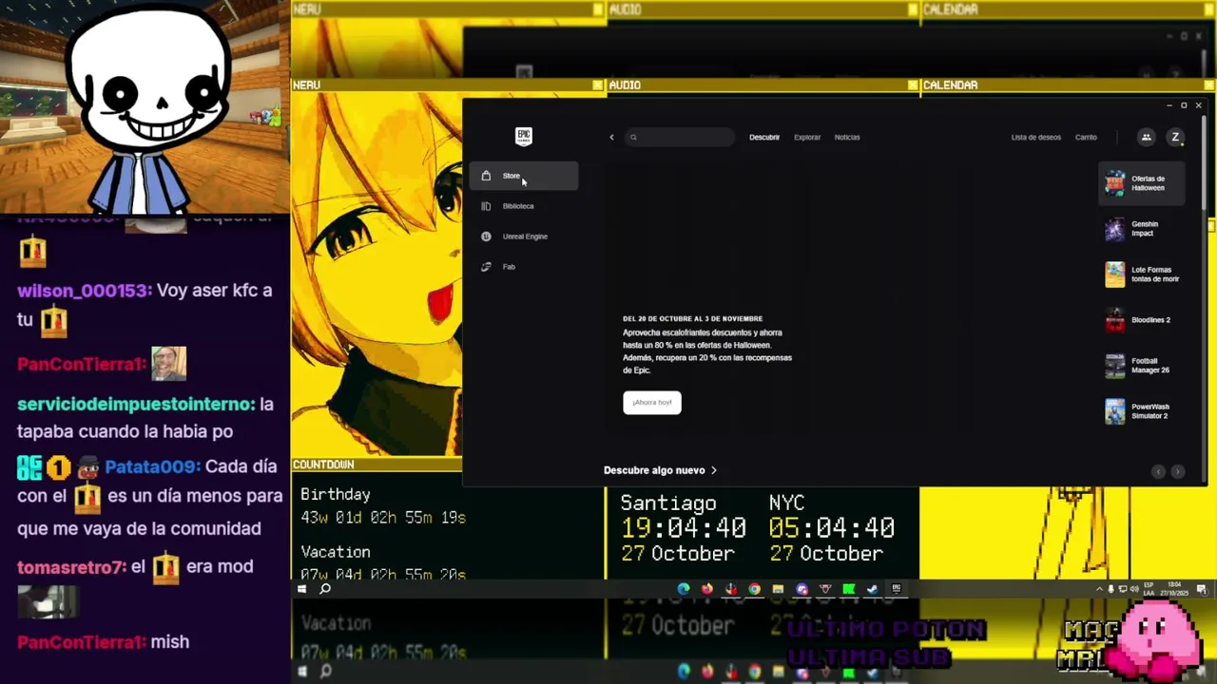Click serviciodeimpuestointerno username in chat
Screen dimensions: 1217x684
coord(136,405)
